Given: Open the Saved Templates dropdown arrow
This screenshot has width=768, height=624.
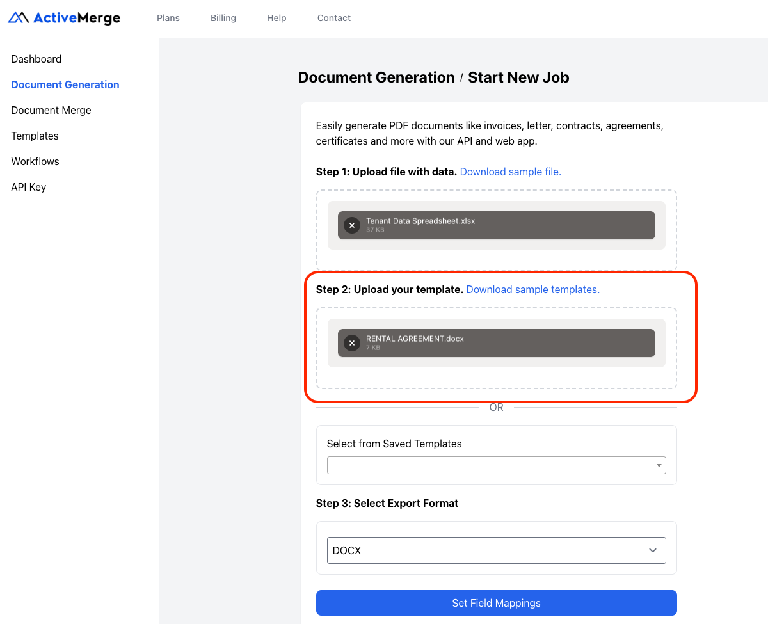Looking at the screenshot, I should click(x=659, y=465).
